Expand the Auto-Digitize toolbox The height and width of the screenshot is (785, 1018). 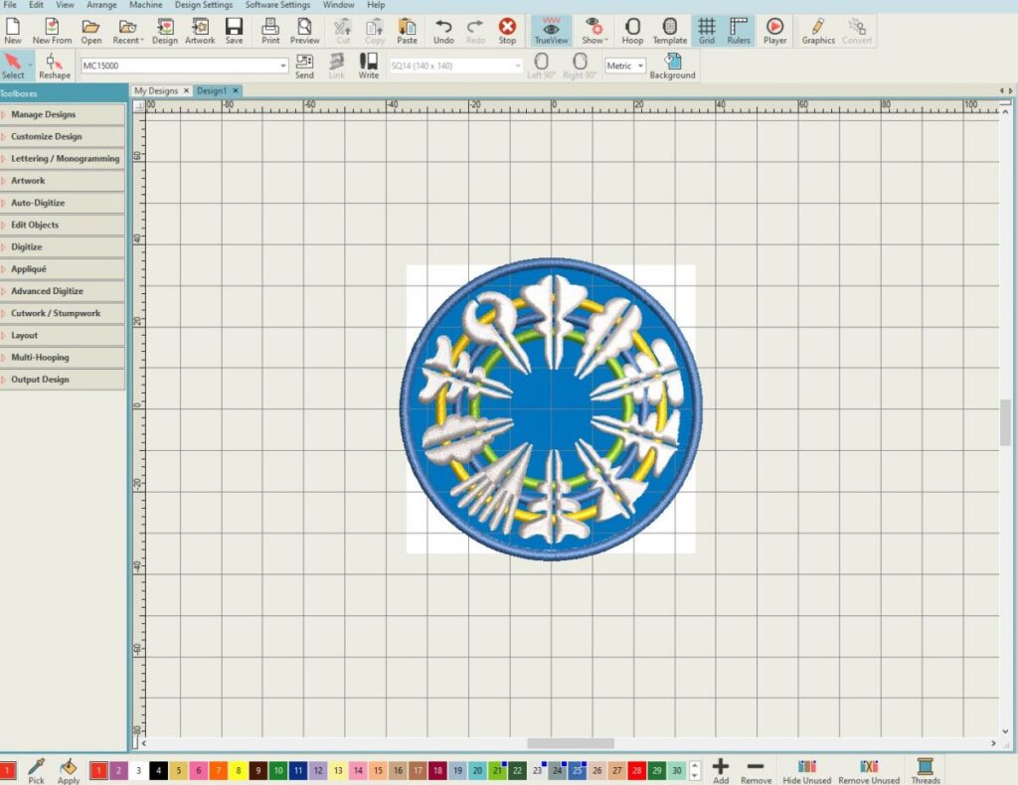pos(63,203)
